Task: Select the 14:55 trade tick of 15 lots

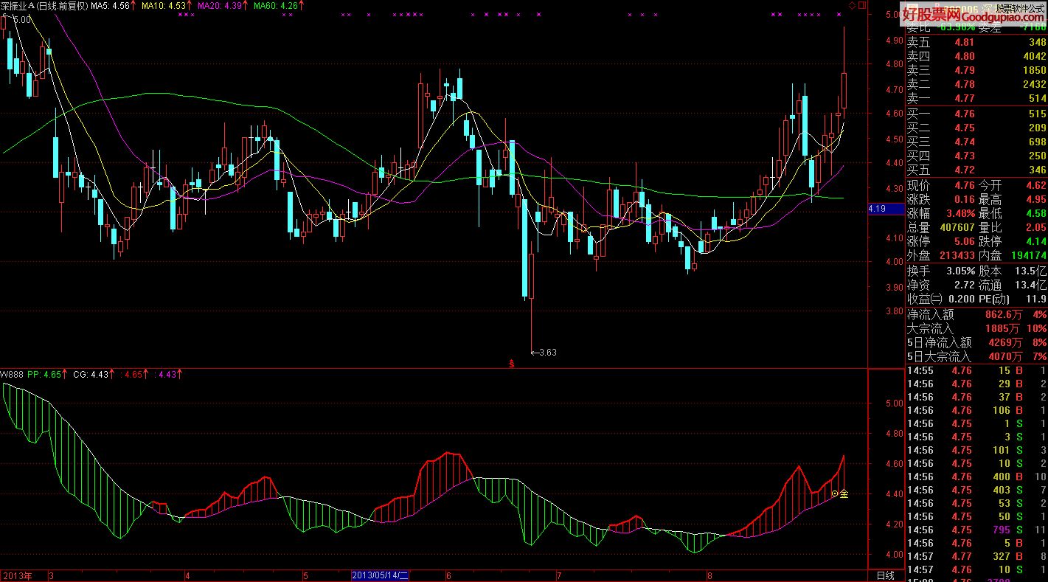Action: 976,370
